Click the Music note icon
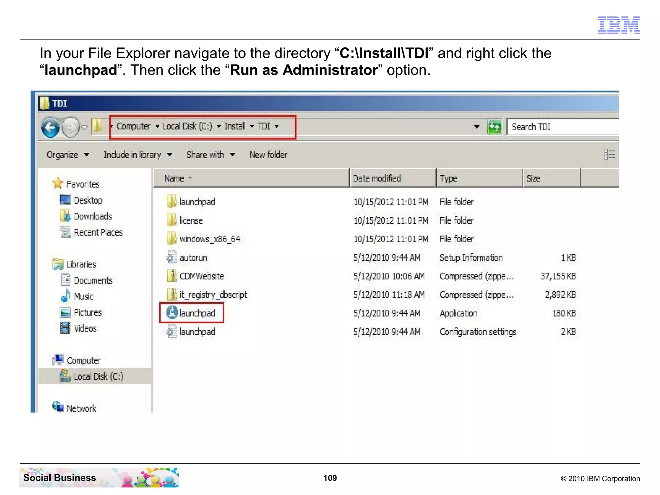The height and width of the screenshot is (495, 660). click(x=65, y=296)
